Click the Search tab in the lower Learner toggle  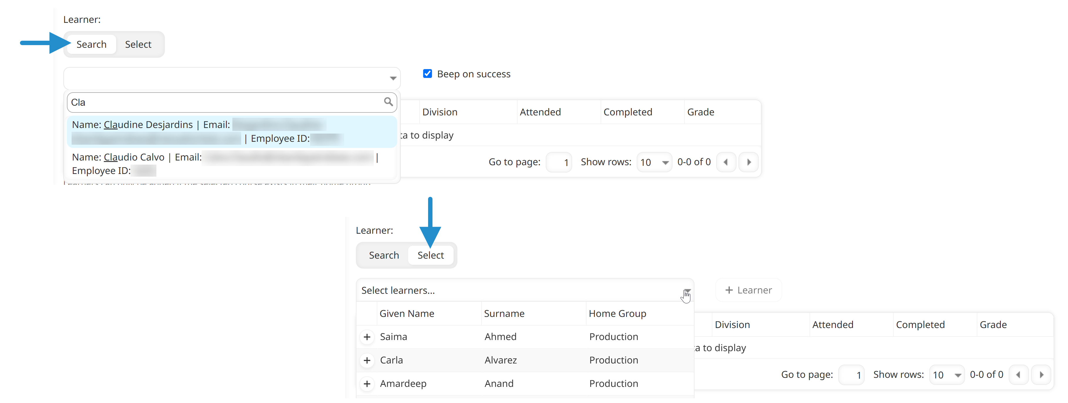click(x=384, y=255)
